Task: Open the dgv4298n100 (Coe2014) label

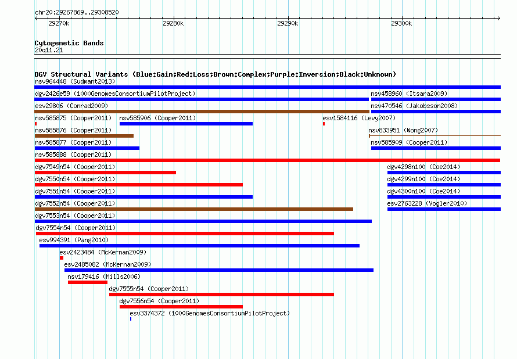Action: [423, 167]
